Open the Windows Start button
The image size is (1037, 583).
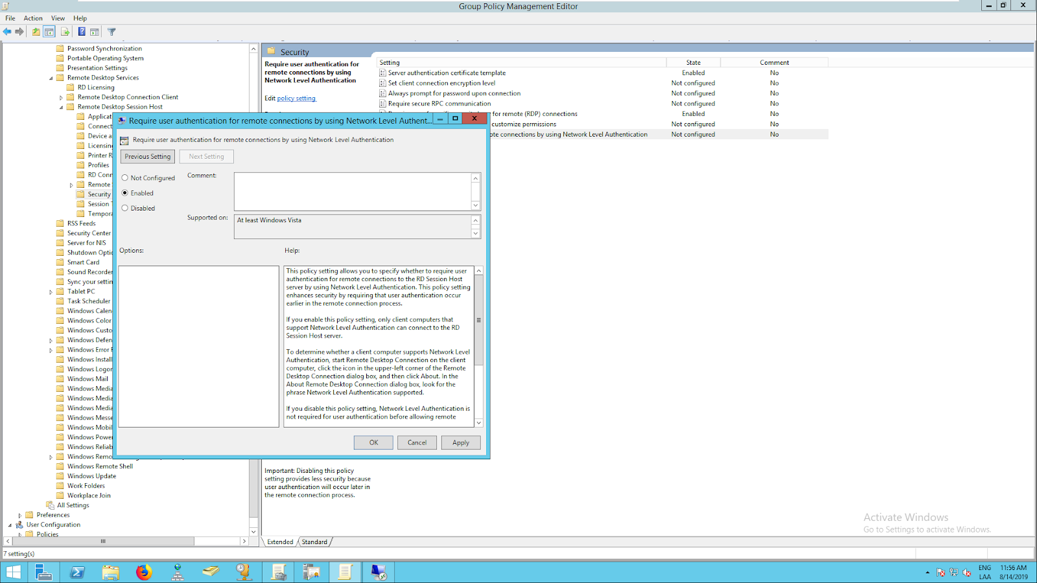tap(14, 573)
